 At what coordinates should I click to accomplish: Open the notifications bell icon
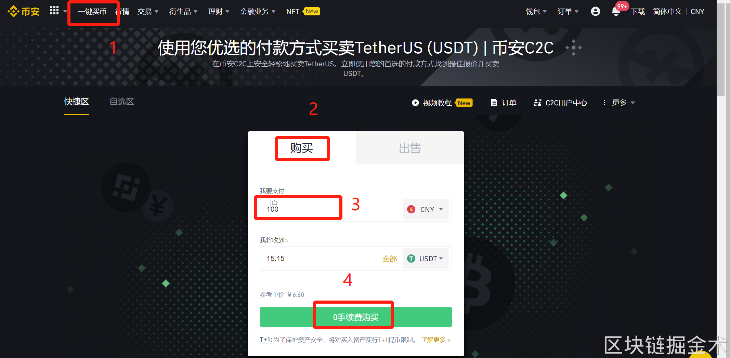(x=616, y=11)
